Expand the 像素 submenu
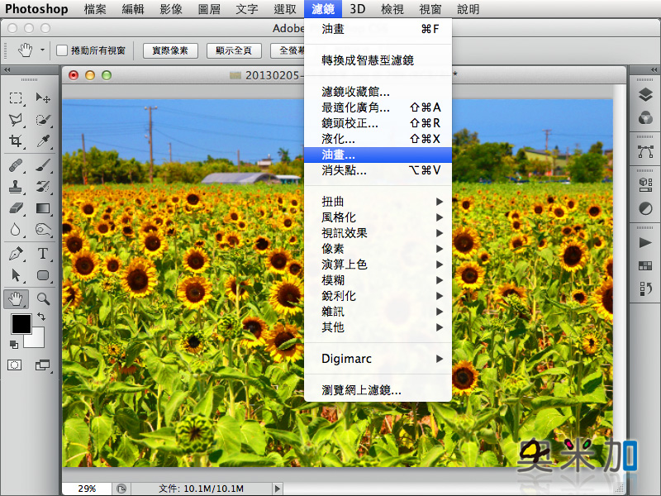Viewport: 661px width, 496px height. pos(378,249)
